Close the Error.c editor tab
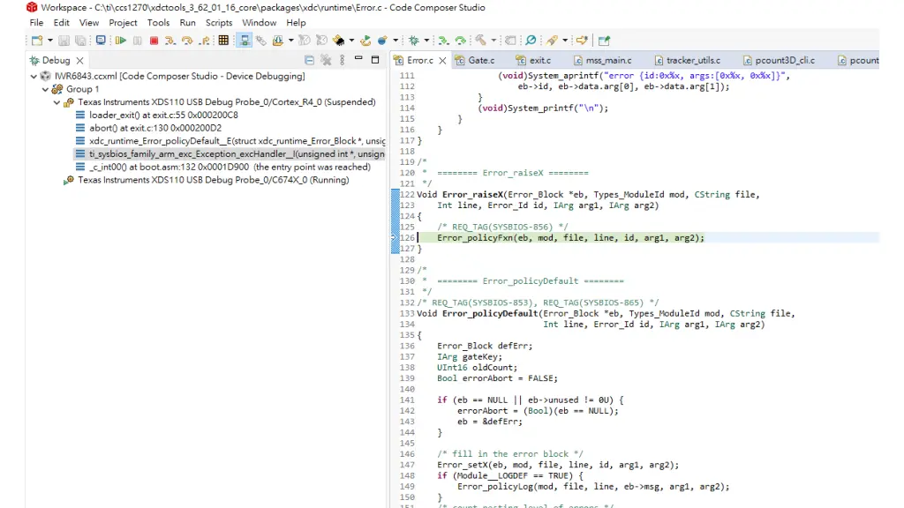 pyautogui.click(x=443, y=61)
